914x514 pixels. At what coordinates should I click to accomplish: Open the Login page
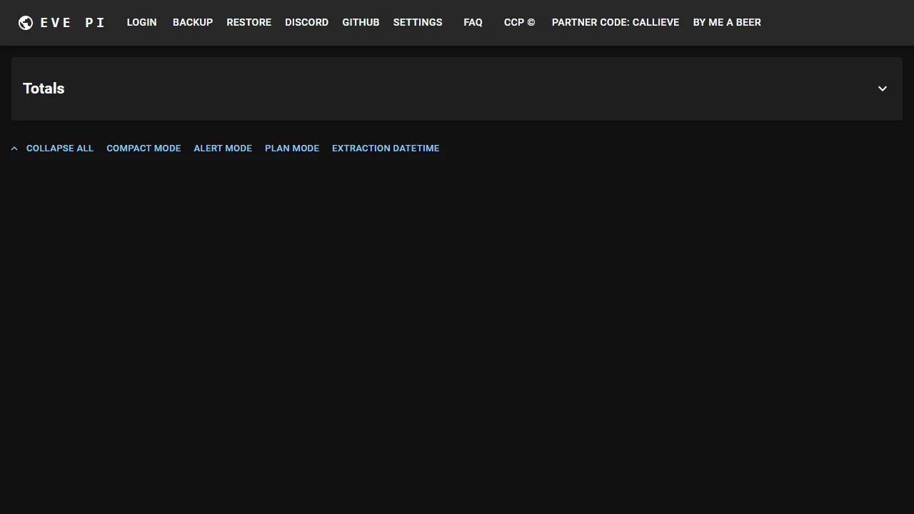(141, 22)
